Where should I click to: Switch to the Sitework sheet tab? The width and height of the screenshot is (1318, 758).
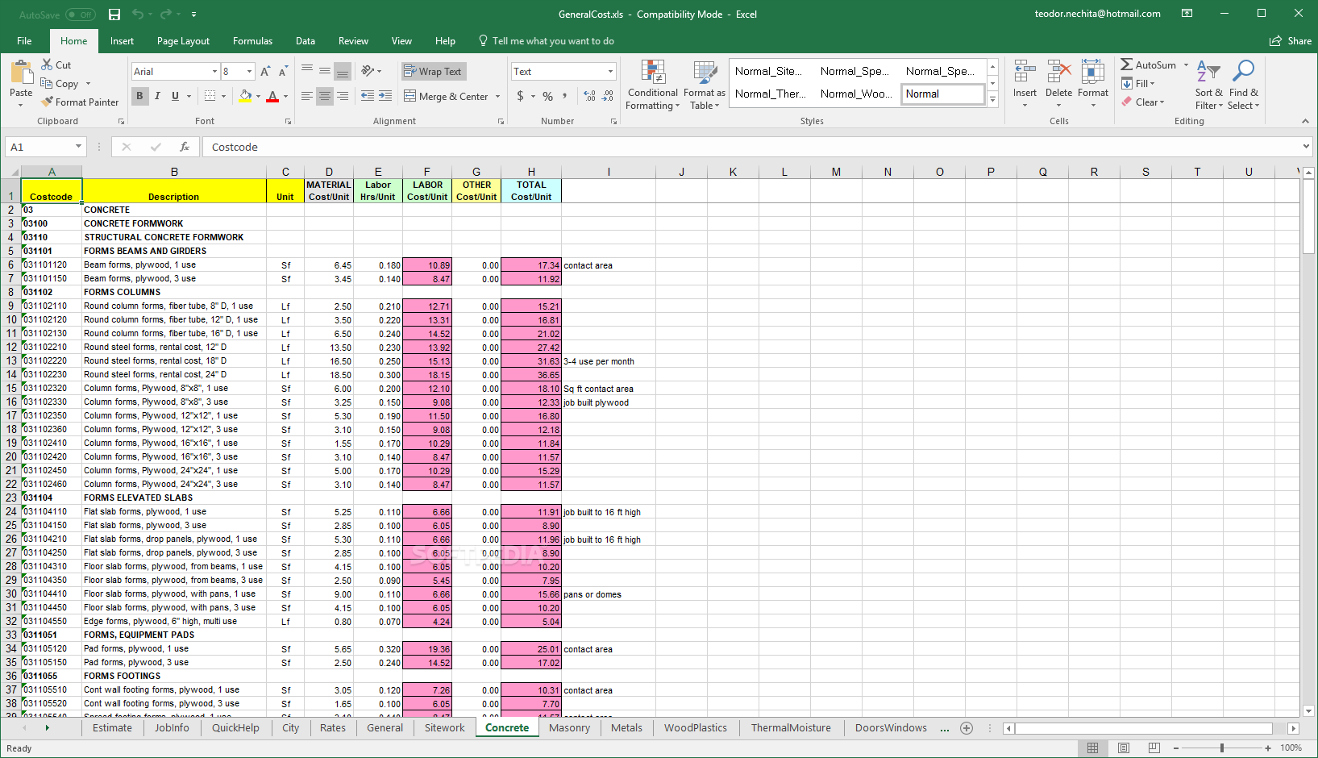[x=444, y=728]
